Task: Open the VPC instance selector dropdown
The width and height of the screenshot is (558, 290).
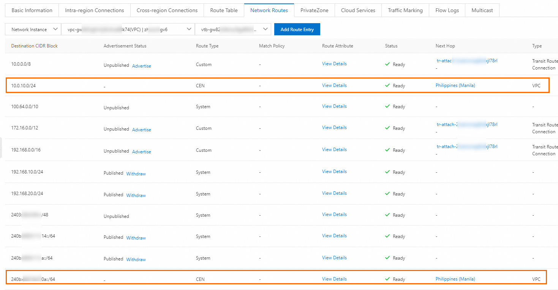Action: click(128, 30)
